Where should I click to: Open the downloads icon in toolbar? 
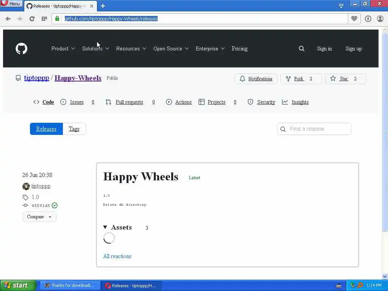[368, 19]
